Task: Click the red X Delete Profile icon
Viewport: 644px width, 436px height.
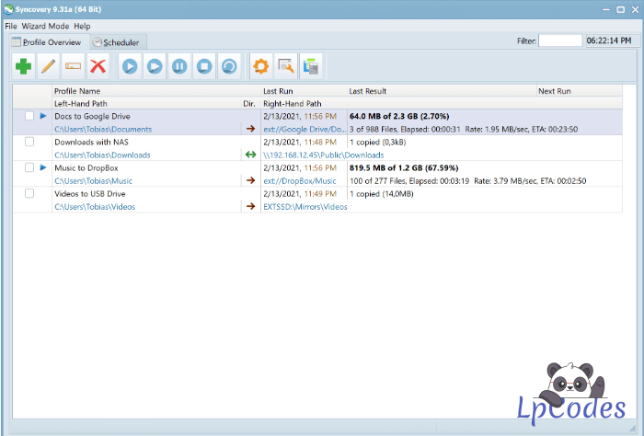Action: click(x=98, y=66)
